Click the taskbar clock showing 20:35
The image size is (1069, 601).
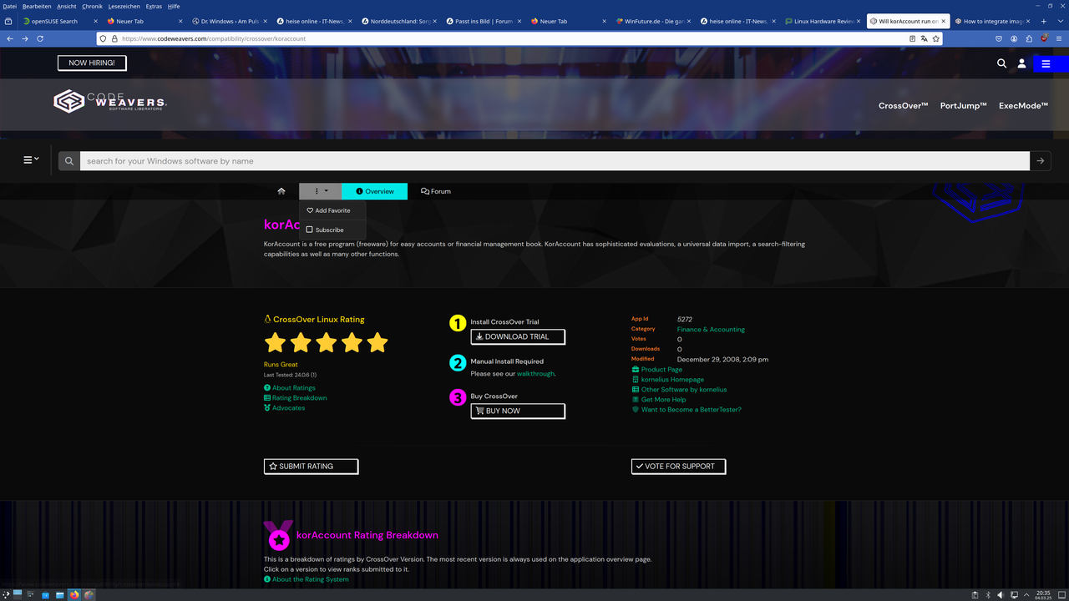(1044, 594)
